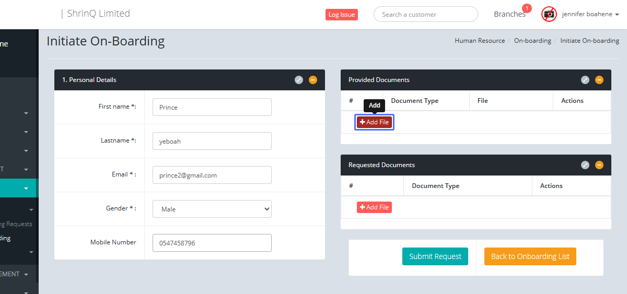
Task: Open Branches notification badge
Action: click(527, 8)
